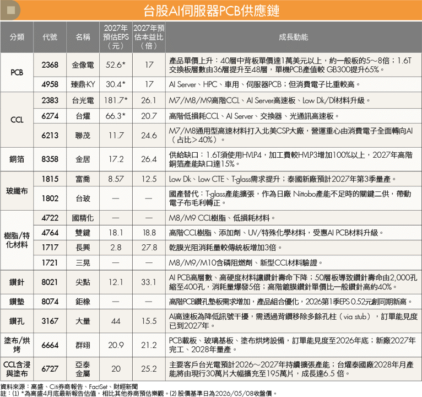Click company name 長興
The width and height of the screenshot is (422, 397).
tap(83, 248)
